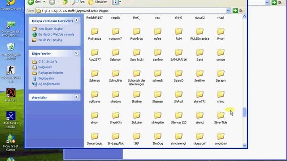
Task: Open the Ronkkrop folder
Action: [x=136, y=34]
